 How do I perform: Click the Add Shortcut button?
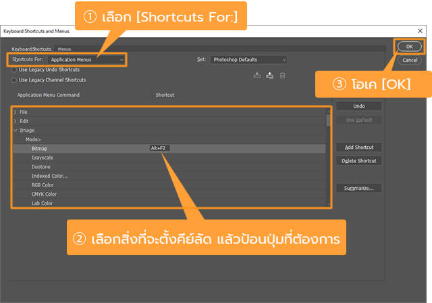coord(359,147)
